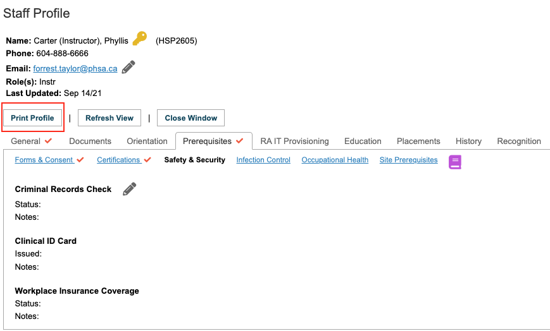550x331 pixels.
Task: Click Refresh View button
Action: click(109, 117)
